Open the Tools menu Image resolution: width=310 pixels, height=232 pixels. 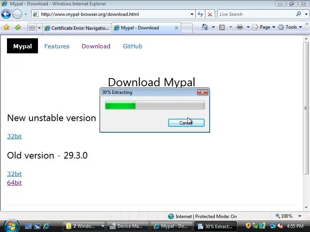click(x=290, y=27)
